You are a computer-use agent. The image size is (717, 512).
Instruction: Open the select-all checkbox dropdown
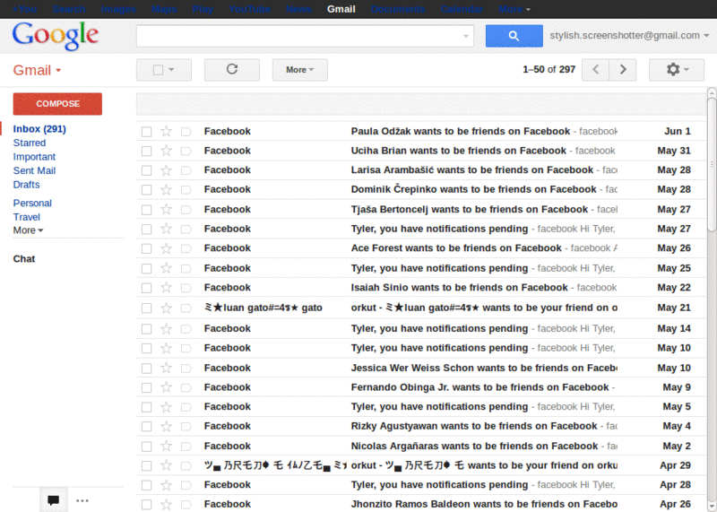[164, 70]
